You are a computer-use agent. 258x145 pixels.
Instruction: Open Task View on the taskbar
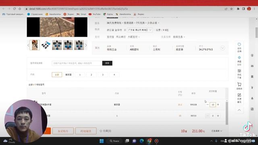[127, 141]
